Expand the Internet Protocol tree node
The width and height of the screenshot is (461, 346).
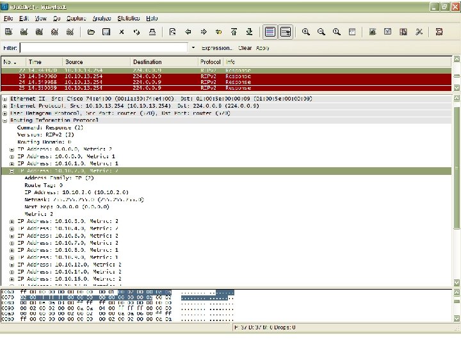tap(4, 106)
